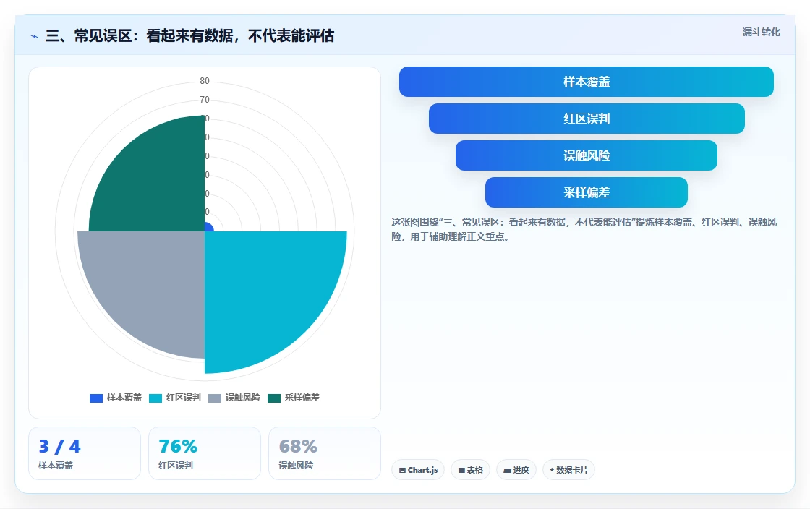810x509 pixels.
Task: Click the 样本覆盖 funnel bar
Action: [587, 82]
